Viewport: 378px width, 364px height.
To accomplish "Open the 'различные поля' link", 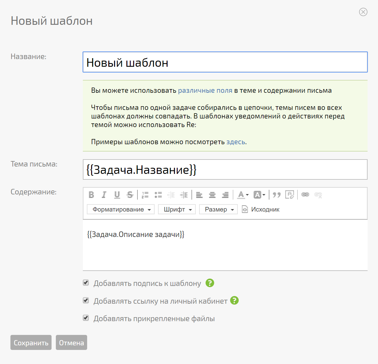I will pos(205,91).
